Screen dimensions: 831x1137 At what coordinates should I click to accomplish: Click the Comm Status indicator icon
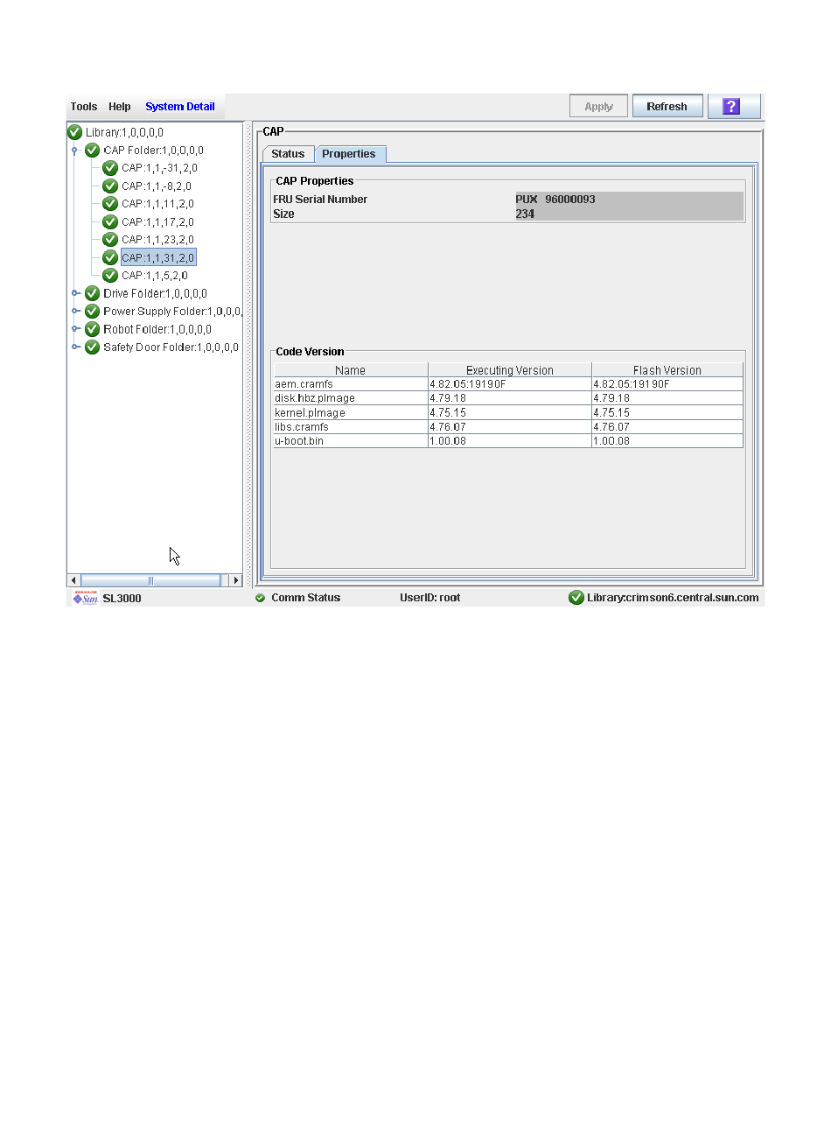(x=260, y=598)
